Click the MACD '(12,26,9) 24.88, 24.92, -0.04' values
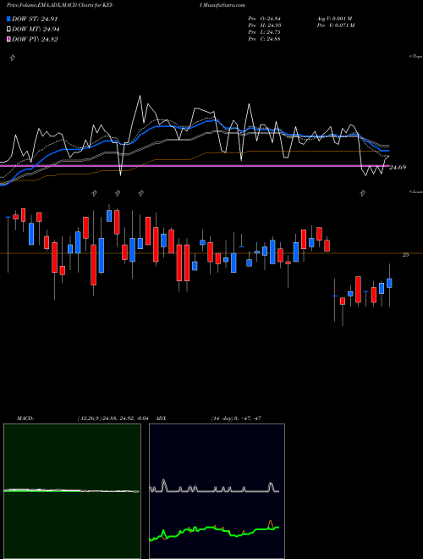The image size is (423, 559). pyautogui.click(x=113, y=418)
